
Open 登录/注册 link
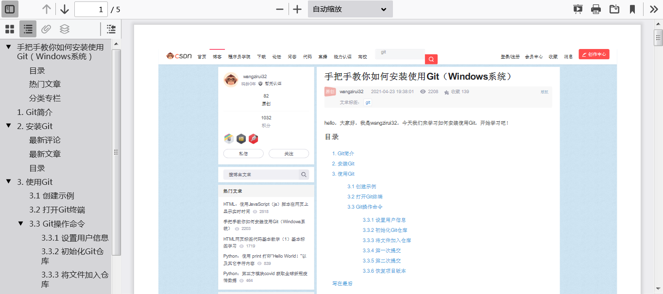pos(510,57)
